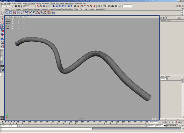Viewport: 184px width, 133px height.
Task: Choose the EP Curve tool shelf icon
Action: click(18, 13)
